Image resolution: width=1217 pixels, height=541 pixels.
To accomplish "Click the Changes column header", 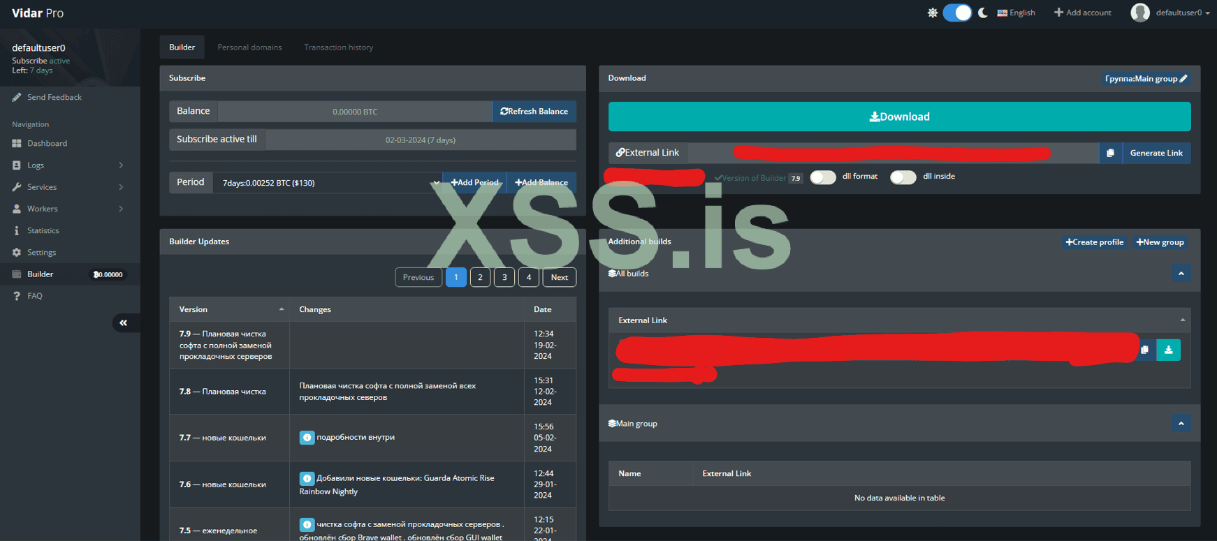I will click(407, 309).
